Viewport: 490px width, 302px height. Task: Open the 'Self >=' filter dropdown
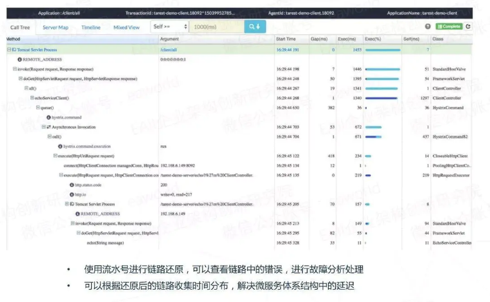pyautogui.click(x=170, y=26)
